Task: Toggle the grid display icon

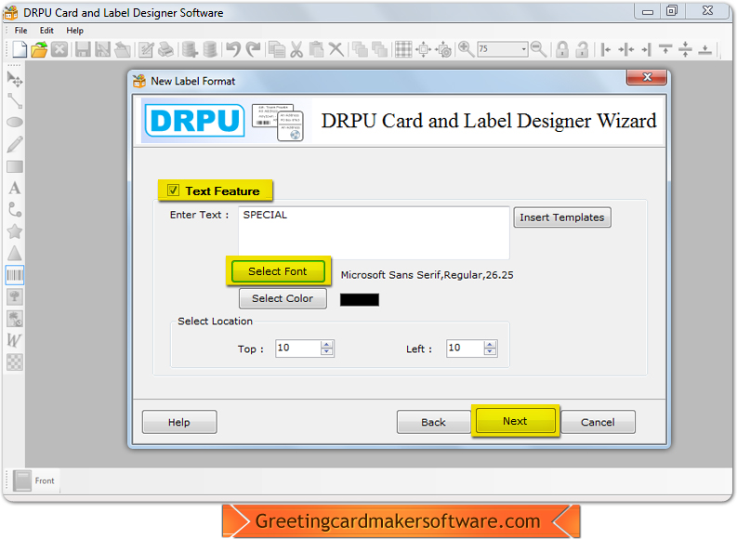Action: click(403, 49)
